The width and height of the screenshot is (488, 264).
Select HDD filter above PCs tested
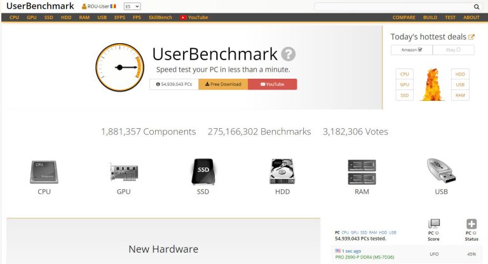click(383, 232)
